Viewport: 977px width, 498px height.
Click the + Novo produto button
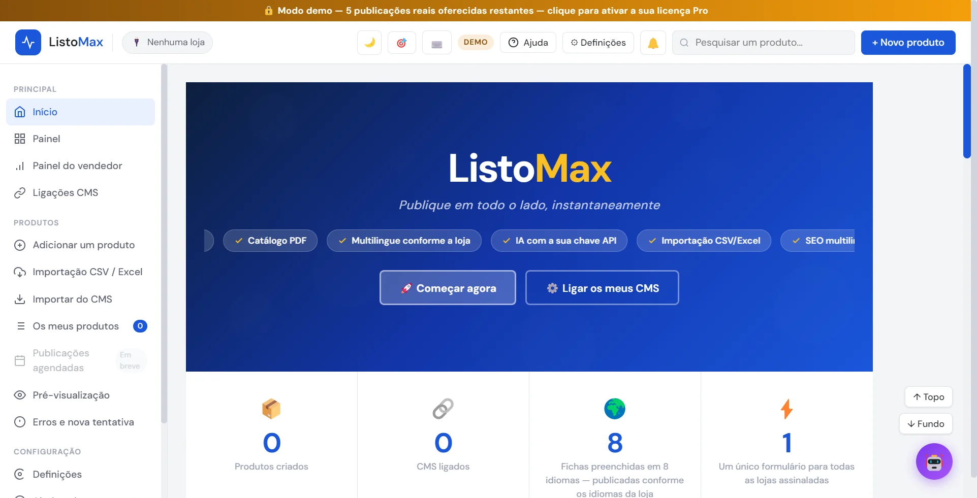(908, 43)
